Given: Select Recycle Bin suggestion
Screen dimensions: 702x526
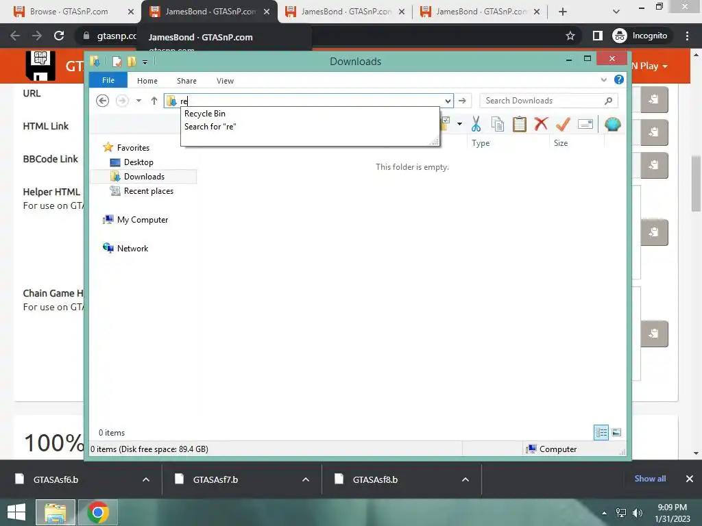Looking at the screenshot, I should coord(204,114).
